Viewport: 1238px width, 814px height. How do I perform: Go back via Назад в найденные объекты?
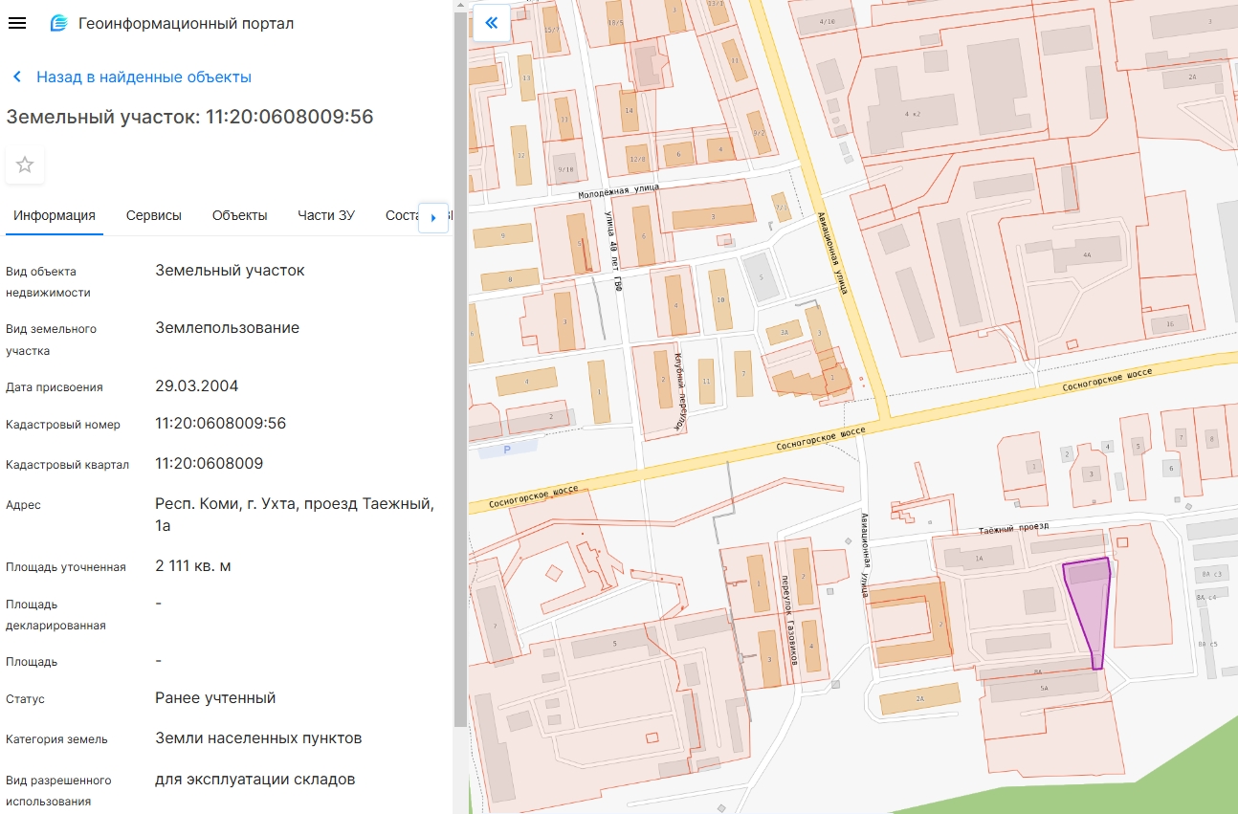point(144,77)
